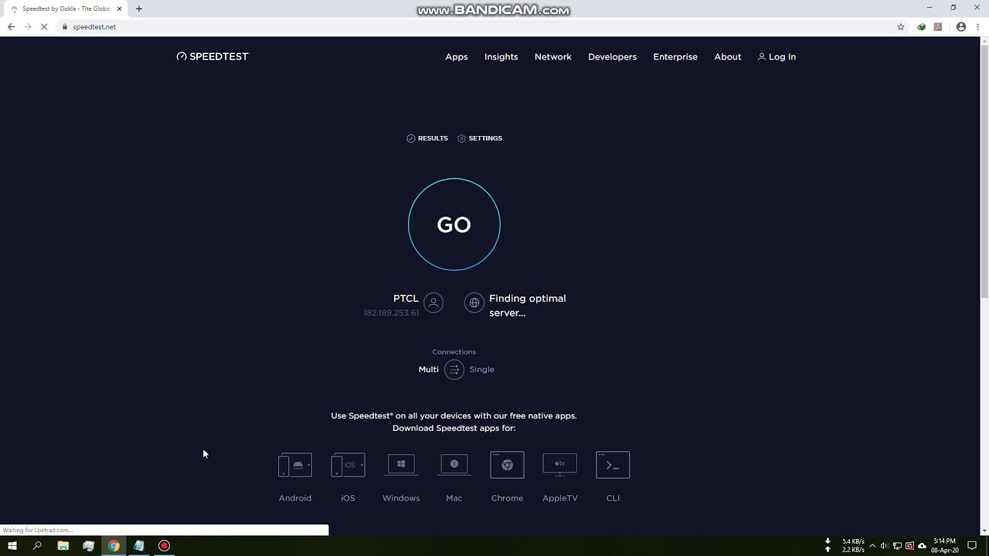
Task: Click the volume speaker tray icon
Action: tap(885, 546)
